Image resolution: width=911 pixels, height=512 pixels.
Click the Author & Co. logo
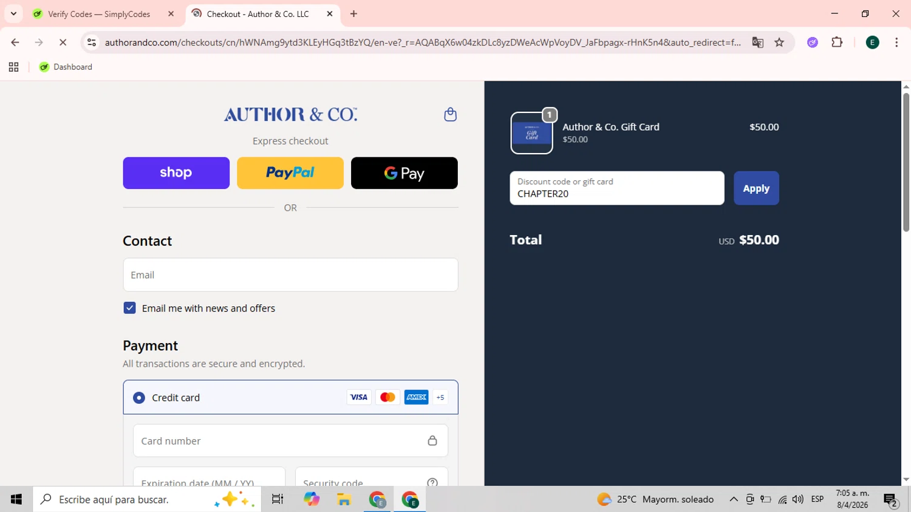pyautogui.click(x=290, y=114)
